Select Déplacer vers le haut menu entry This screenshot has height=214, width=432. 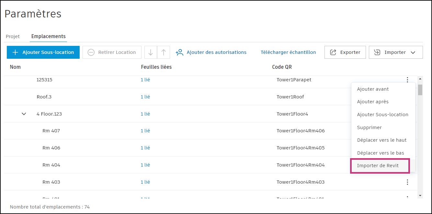pyautogui.click(x=381, y=140)
